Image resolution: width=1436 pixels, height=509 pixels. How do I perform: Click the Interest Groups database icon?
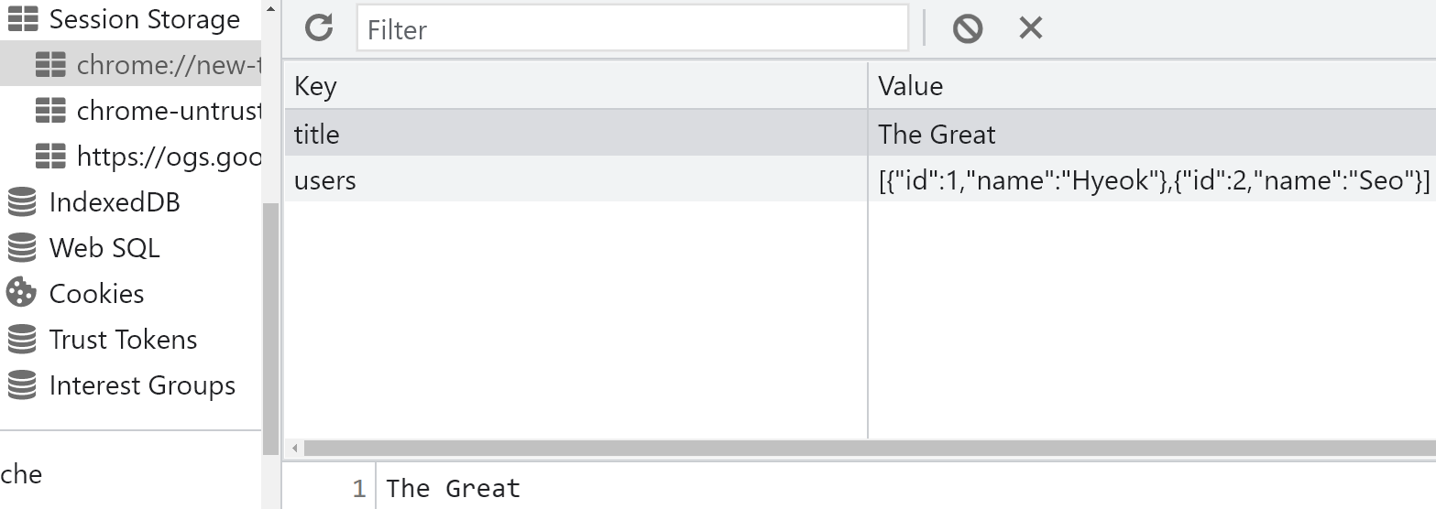tap(22, 384)
